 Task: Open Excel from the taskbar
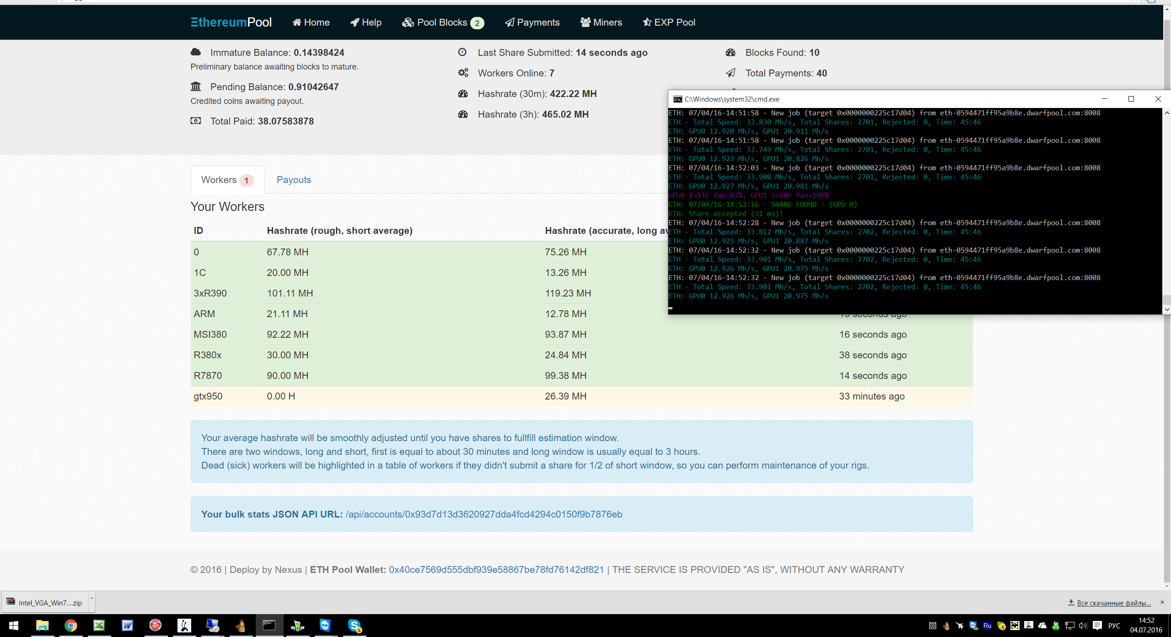pyautogui.click(x=99, y=626)
